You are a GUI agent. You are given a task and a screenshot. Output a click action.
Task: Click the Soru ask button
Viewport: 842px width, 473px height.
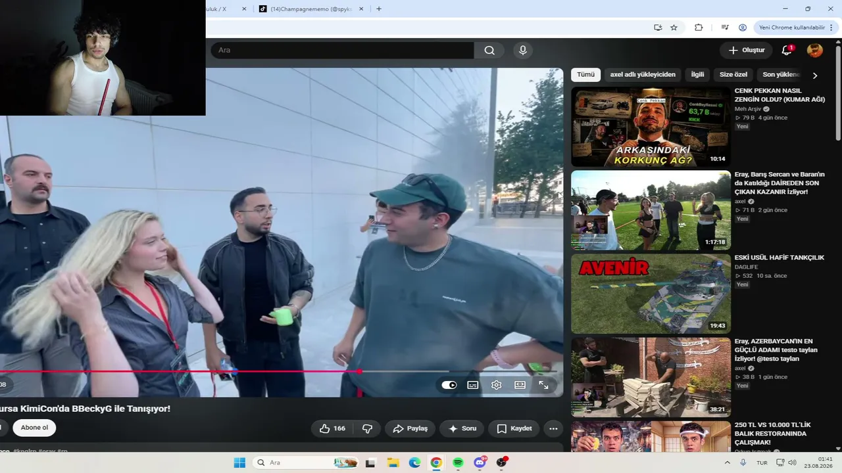click(462, 428)
